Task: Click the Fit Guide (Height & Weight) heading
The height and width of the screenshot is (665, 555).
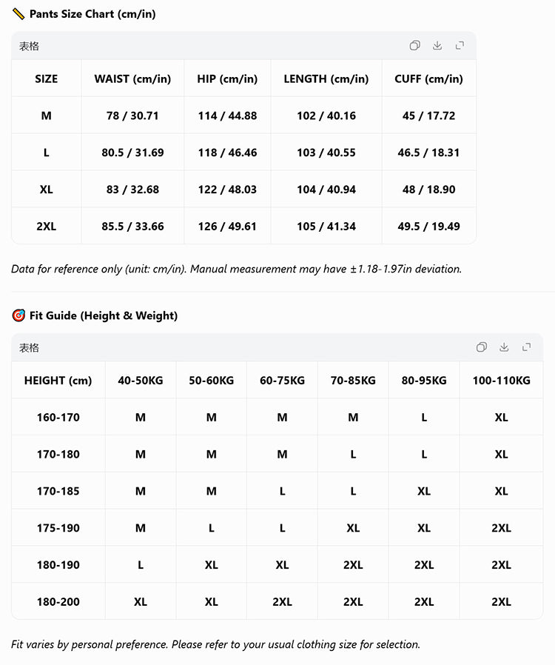Action: 104,315
